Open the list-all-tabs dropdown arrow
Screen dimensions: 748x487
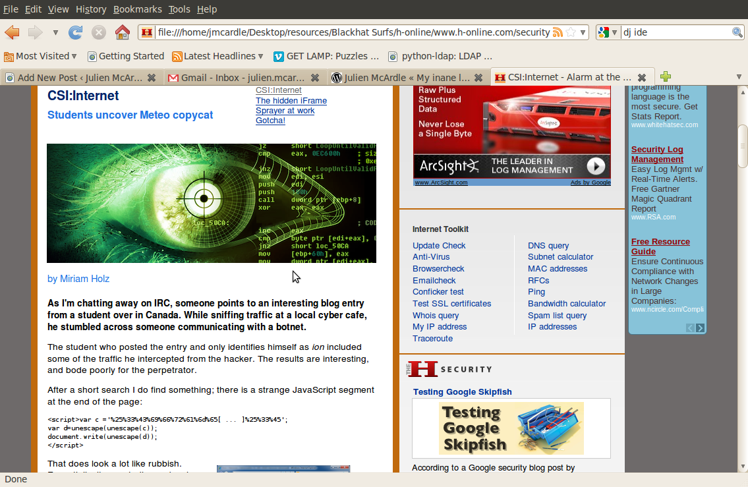tap(739, 77)
